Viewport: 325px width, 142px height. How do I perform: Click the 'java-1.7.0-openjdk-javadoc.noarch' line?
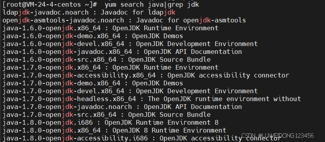(67, 107)
